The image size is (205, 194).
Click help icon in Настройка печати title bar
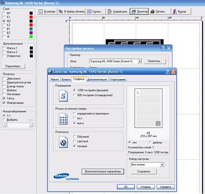pos(163,48)
